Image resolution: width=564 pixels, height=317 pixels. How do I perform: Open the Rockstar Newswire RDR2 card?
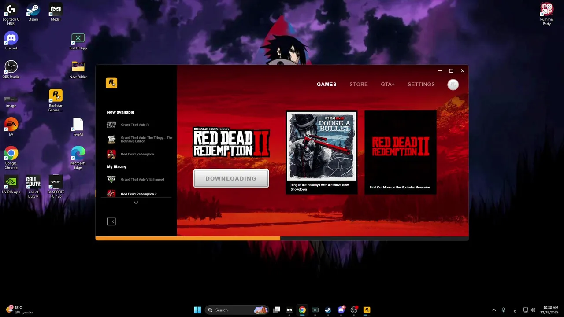tap(401, 152)
